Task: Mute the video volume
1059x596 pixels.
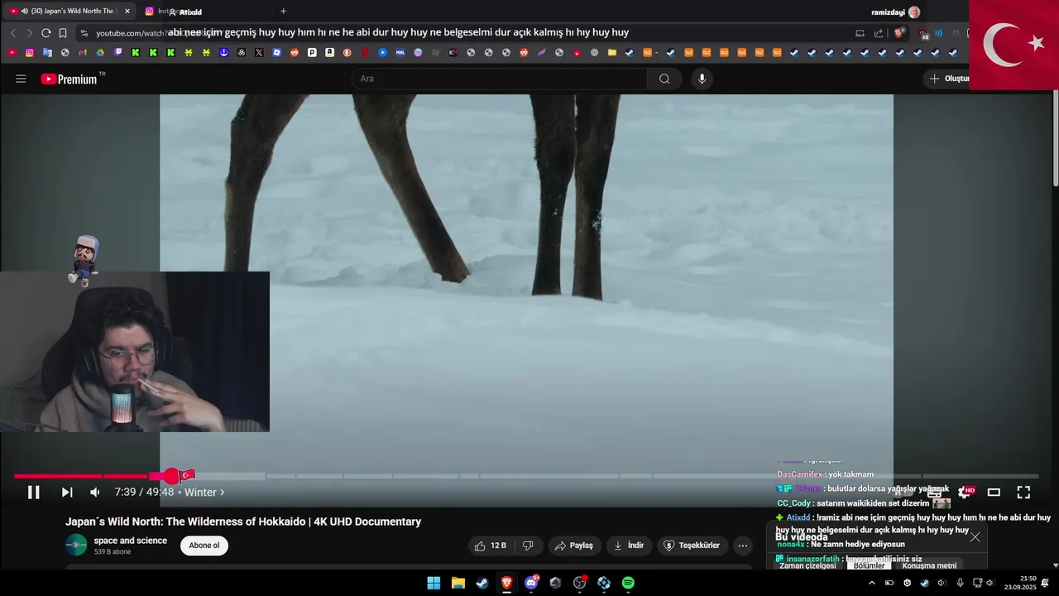Action: [x=95, y=493]
